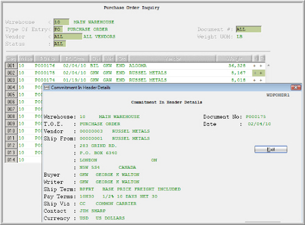The image size is (305, 225).
Task: Click the Sts column header
Action: (122, 59)
